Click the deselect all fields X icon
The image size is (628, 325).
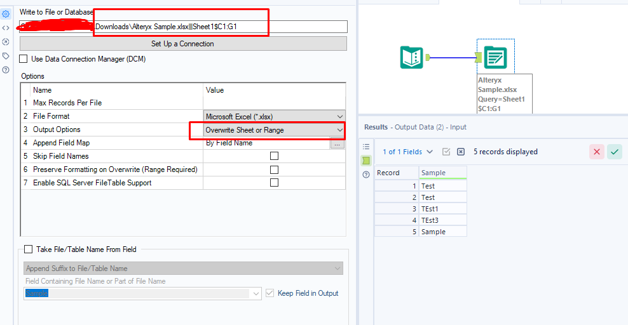461,152
